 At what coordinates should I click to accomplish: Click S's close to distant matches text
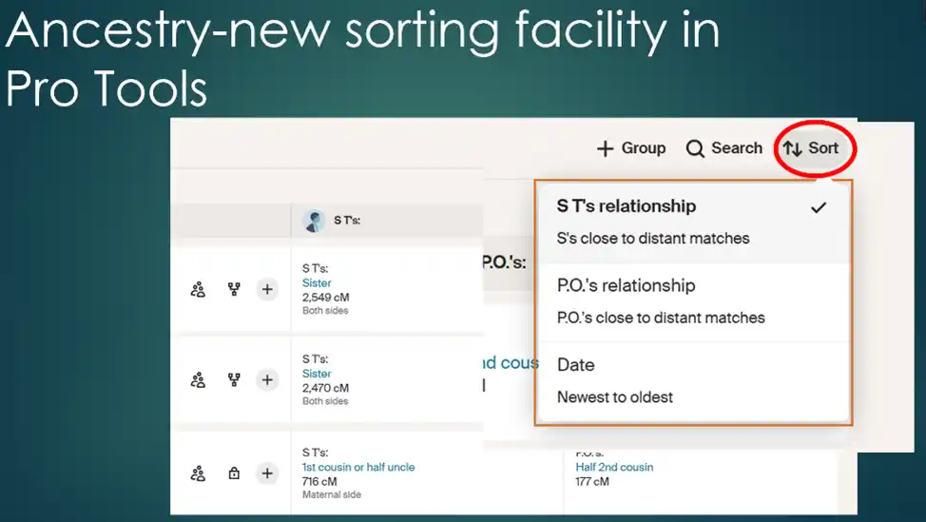[653, 239]
